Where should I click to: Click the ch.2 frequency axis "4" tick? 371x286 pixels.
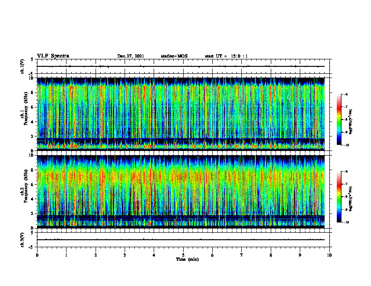[x=33, y=199]
